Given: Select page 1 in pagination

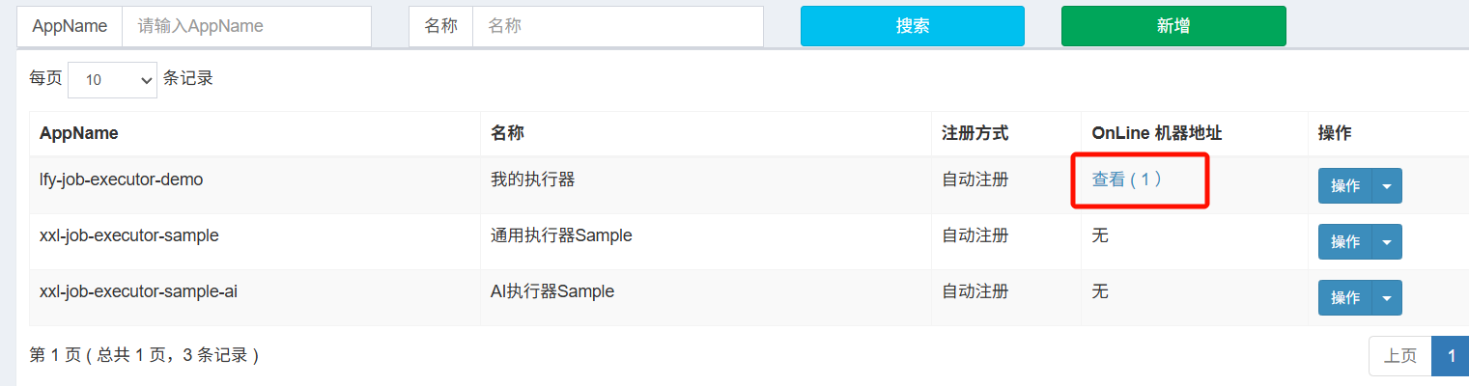Looking at the screenshot, I should click(1450, 356).
